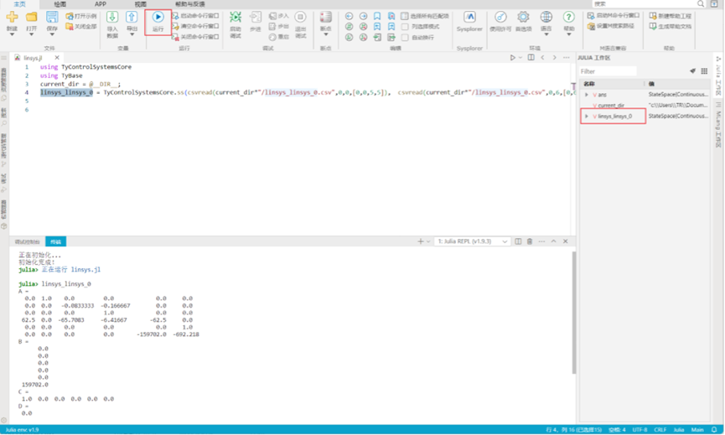Switch to the 绘图 ribbon tab
Image resolution: width=725 pixels, height=435 pixels.
coord(60,4)
